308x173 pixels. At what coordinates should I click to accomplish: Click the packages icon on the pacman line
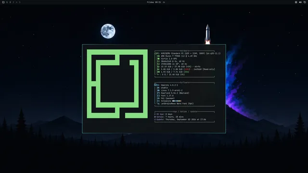tap(159, 98)
